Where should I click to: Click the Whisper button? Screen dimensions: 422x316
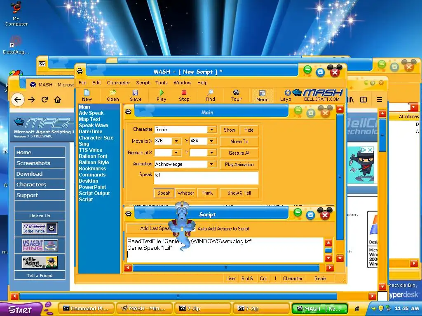point(186,193)
